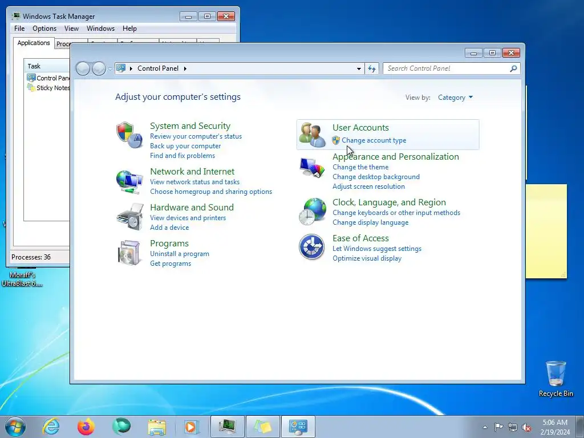Expand arrow after Control Panel breadcrumb
Screen dimensions: 584x438
185,68
